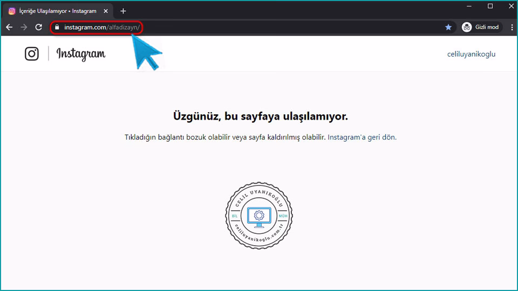This screenshot has width=518, height=291.
Task: Bookmark this page with the star icon
Action: coord(448,27)
